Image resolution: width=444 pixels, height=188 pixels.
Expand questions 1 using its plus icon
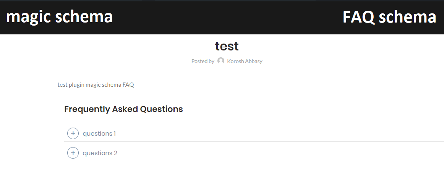[73, 133]
